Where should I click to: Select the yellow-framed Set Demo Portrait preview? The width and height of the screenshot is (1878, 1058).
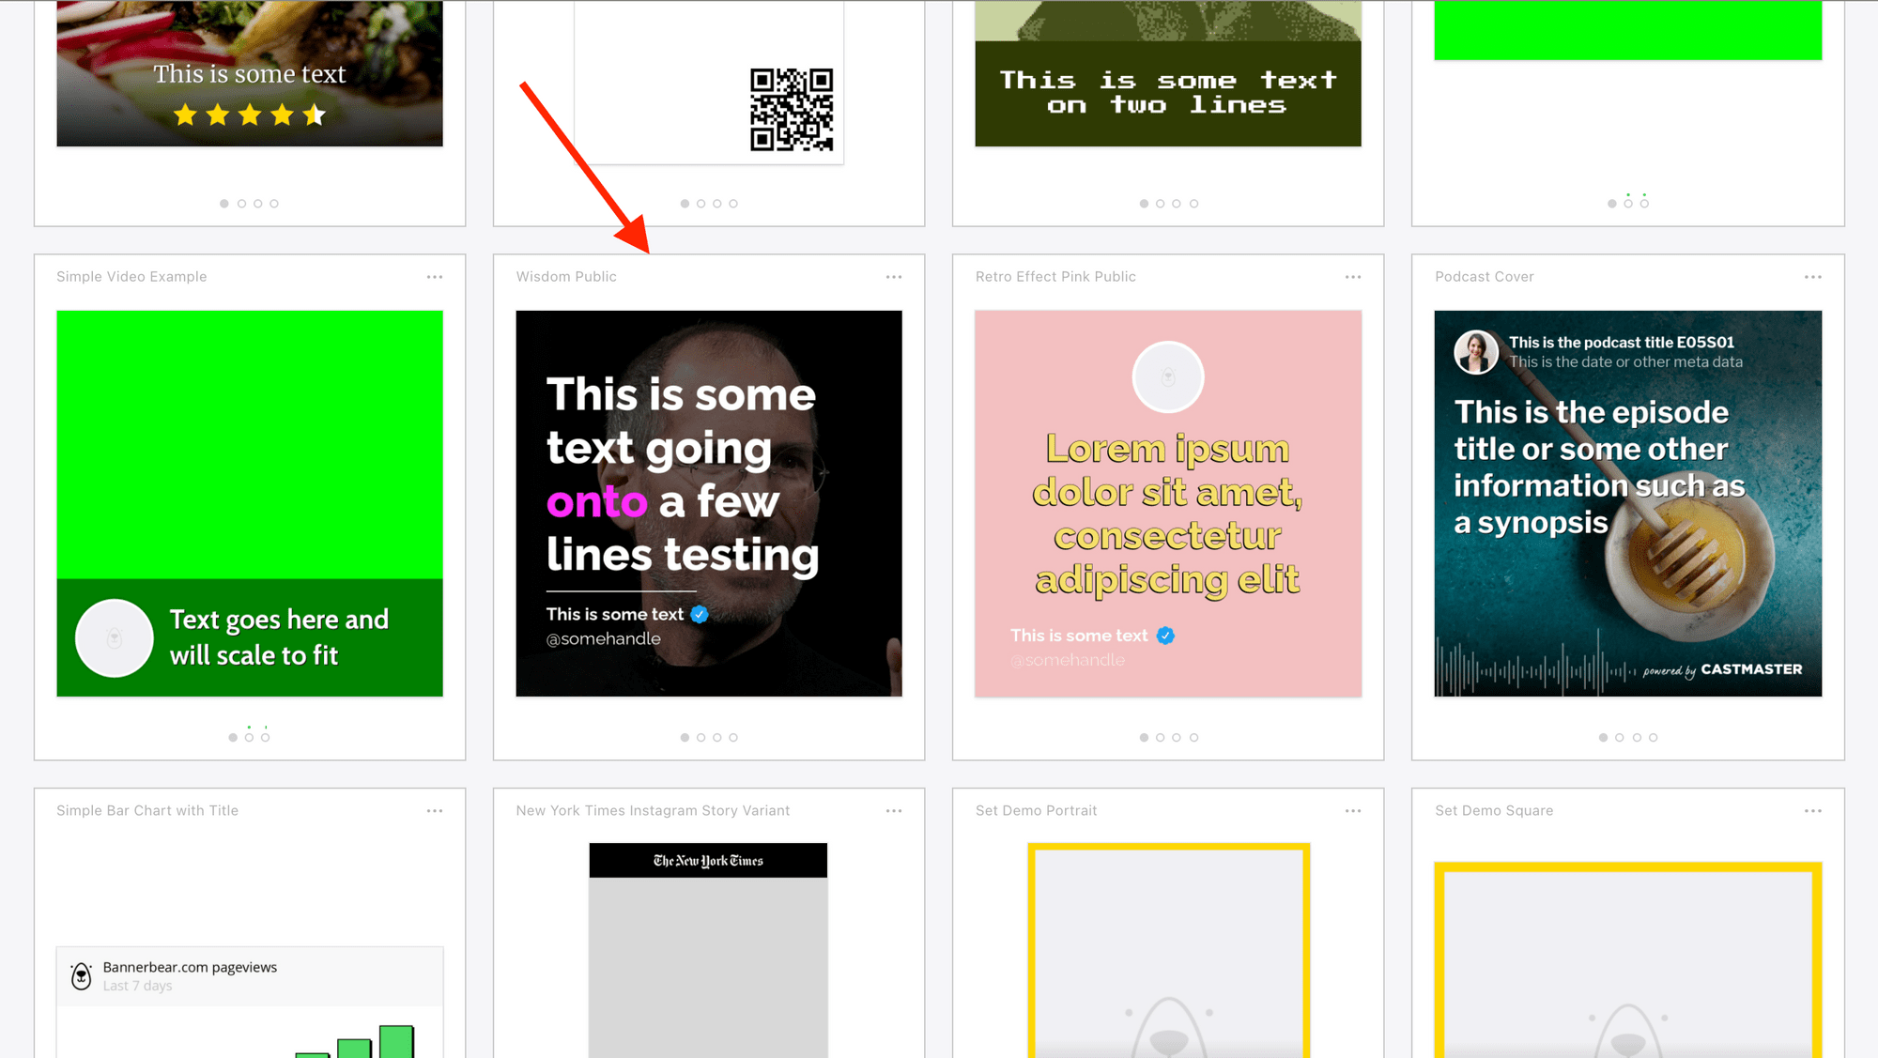(x=1168, y=950)
